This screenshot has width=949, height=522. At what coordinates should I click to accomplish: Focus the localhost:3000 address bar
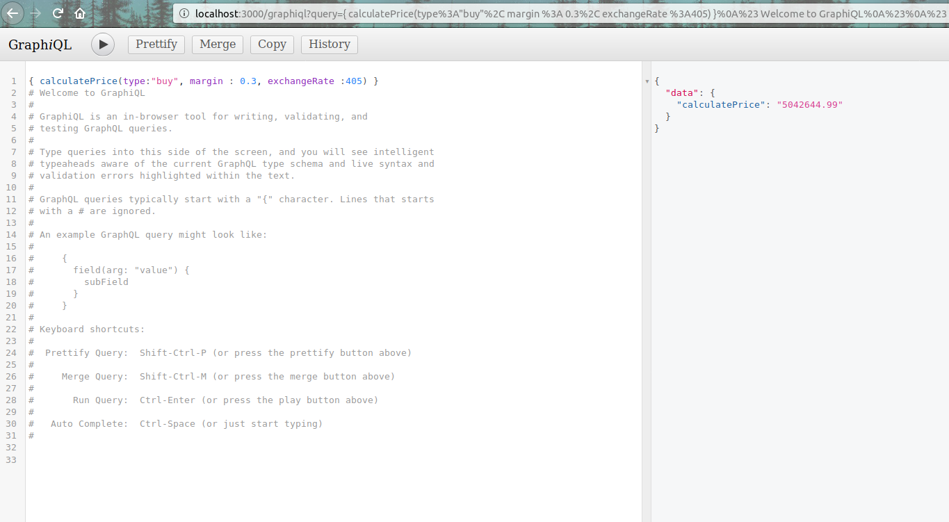[560, 13]
